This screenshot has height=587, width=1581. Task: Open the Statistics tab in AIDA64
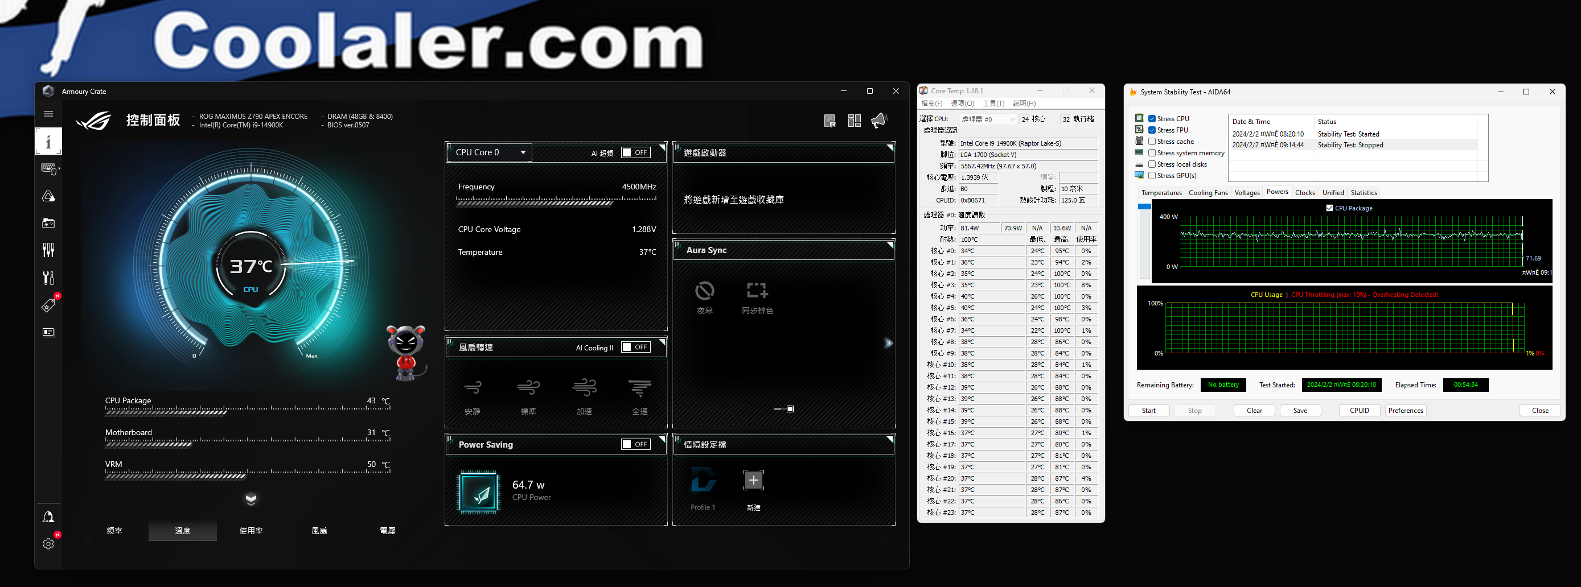pyautogui.click(x=1364, y=193)
